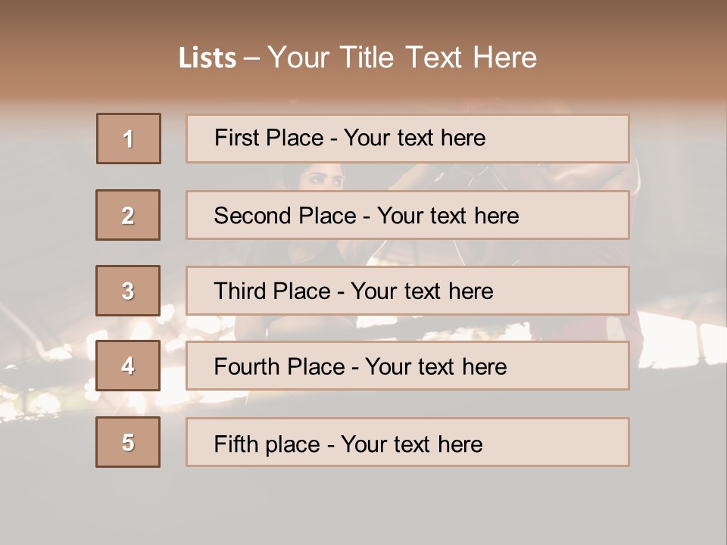Click the number 2 box
Image resolution: width=727 pixels, height=545 pixels.
pyautogui.click(x=128, y=215)
